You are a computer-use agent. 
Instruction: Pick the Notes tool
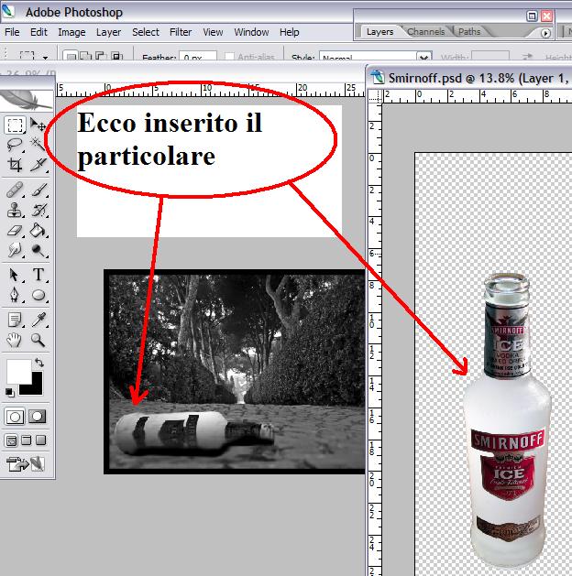click(x=15, y=320)
